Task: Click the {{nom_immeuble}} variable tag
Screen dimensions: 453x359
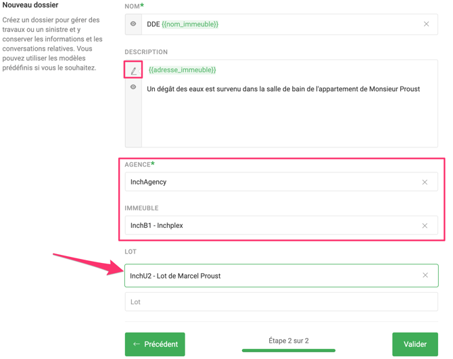Action: coord(190,24)
